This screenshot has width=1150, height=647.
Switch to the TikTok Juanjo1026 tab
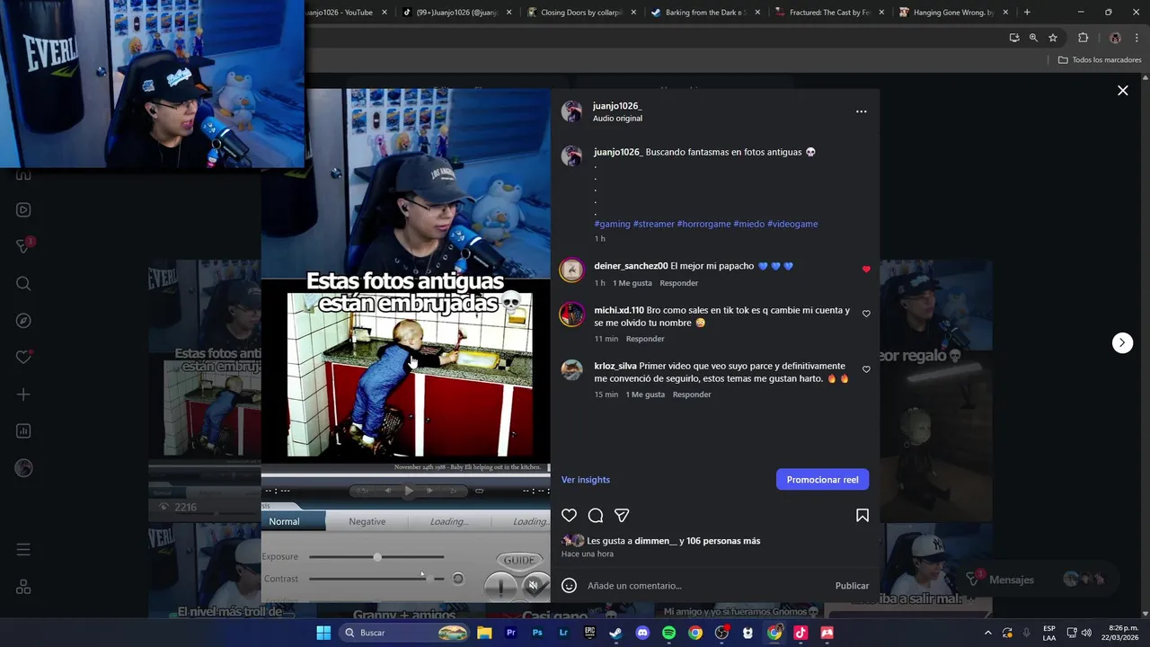pyautogui.click(x=456, y=13)
